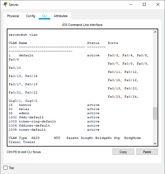The height and width of the screenshot is (174, 165).
Task: Select the CLI tab
Action: (x=45, y=16)
